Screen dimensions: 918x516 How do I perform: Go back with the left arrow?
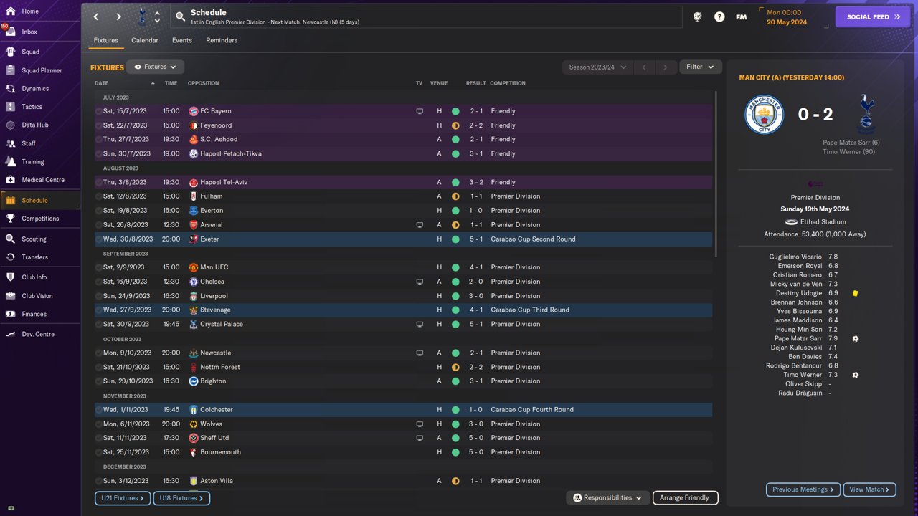click(96, 16)
